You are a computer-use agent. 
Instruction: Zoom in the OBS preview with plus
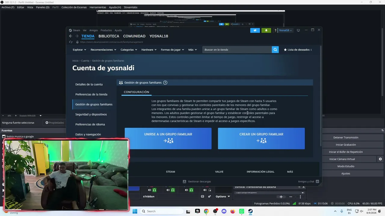(x=16, y=115)
